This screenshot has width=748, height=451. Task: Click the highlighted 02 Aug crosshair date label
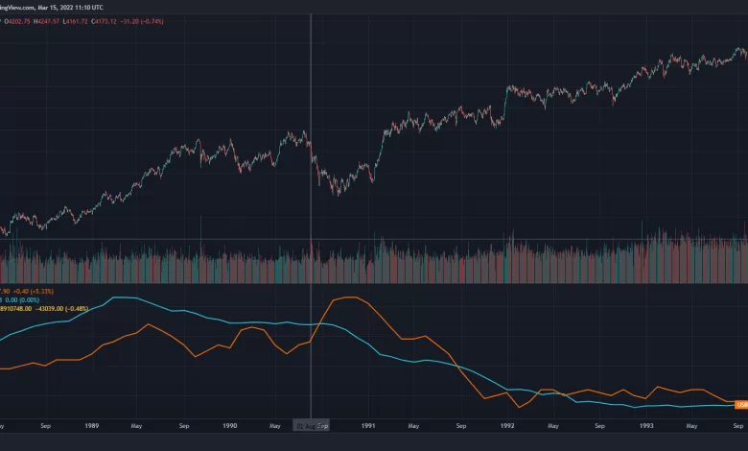(x=311, y=424)
